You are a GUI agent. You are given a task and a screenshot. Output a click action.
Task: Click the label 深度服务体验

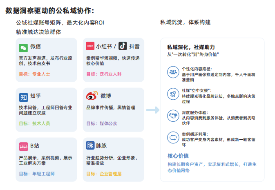tap(195, 112)
